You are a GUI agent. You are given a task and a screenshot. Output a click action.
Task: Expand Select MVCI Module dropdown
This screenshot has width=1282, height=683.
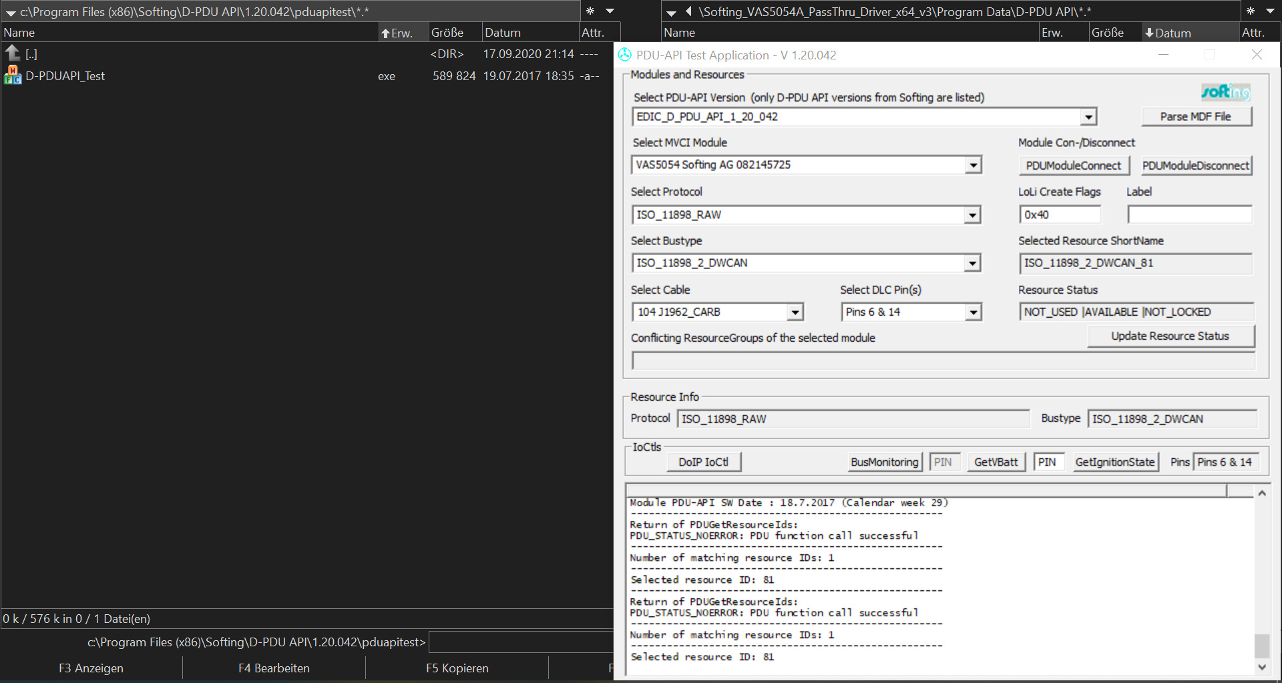[x=974, y=165]
